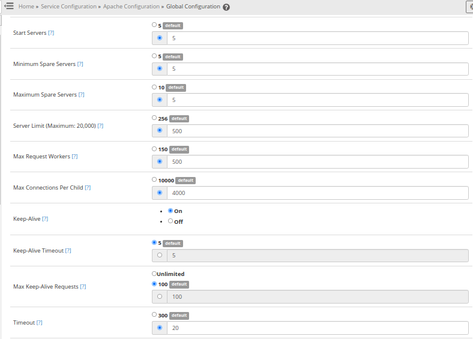Click the Server Limit (Maximum: 20,000) label
The height and width of the screenshot is (339, 473).
tap(54, 125)
